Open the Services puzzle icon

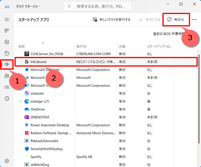(7, 99)
